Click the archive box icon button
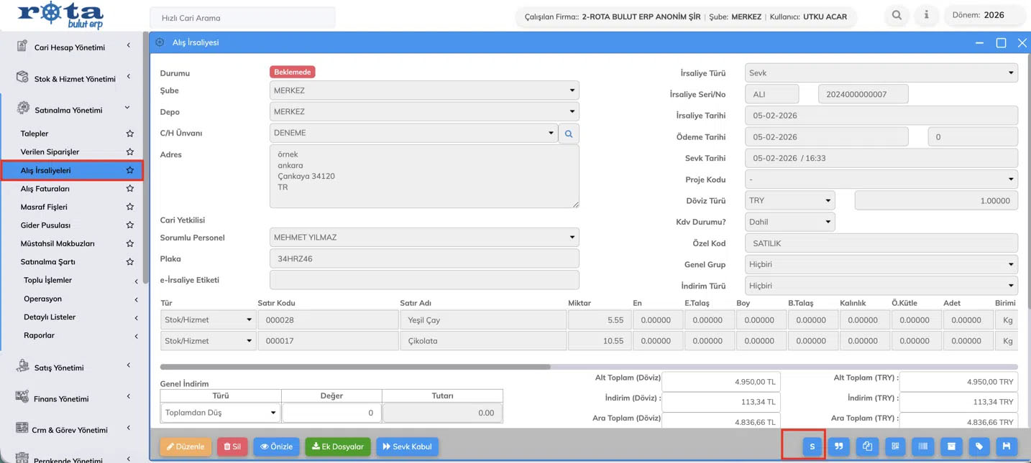 (x=951, y=446)
